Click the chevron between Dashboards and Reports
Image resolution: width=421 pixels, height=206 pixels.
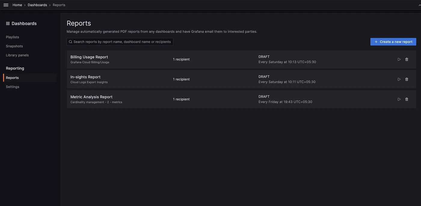coord(50,5)
